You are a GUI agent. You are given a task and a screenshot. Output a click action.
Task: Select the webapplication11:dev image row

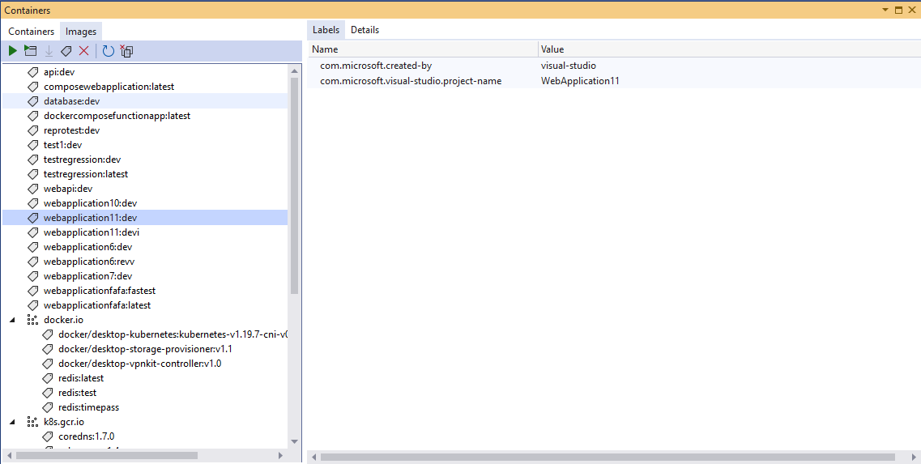point(145,218)
